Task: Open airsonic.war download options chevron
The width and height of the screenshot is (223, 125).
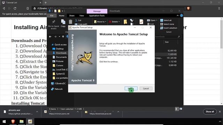Action: 37,112
